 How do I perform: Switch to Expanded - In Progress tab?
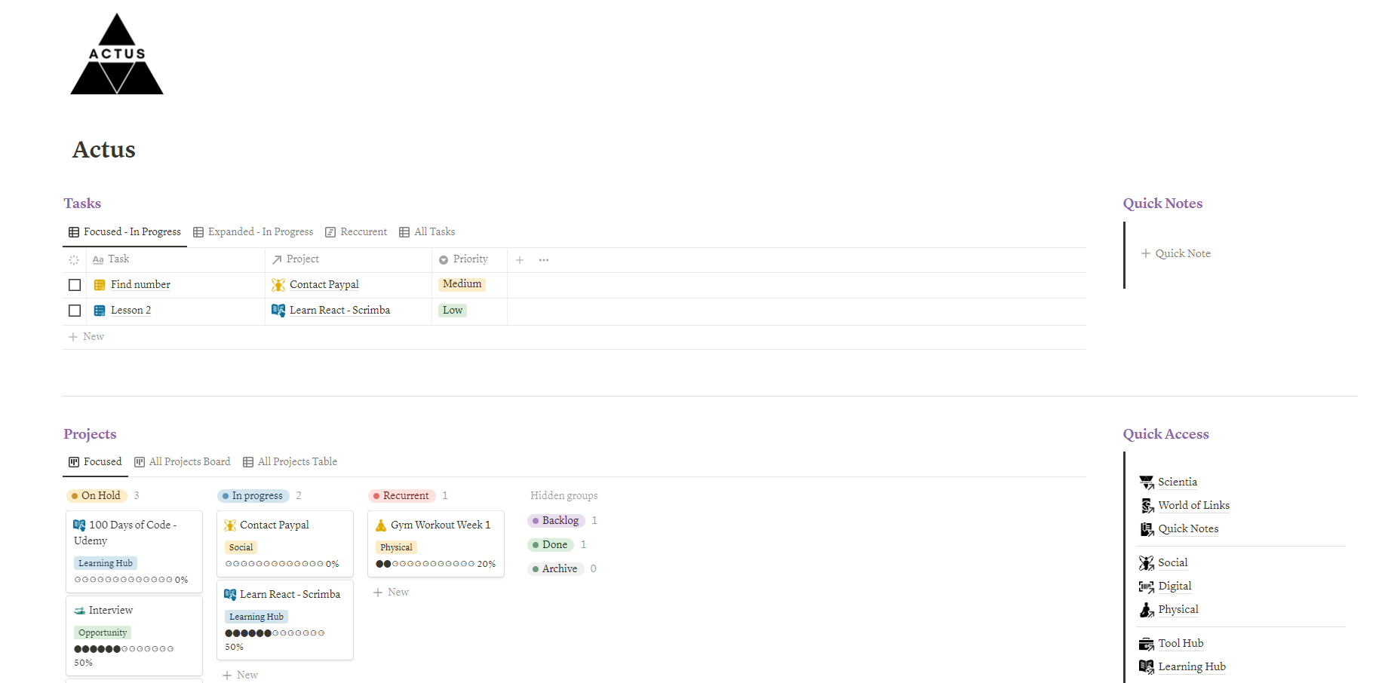click(x=253, y=232)
